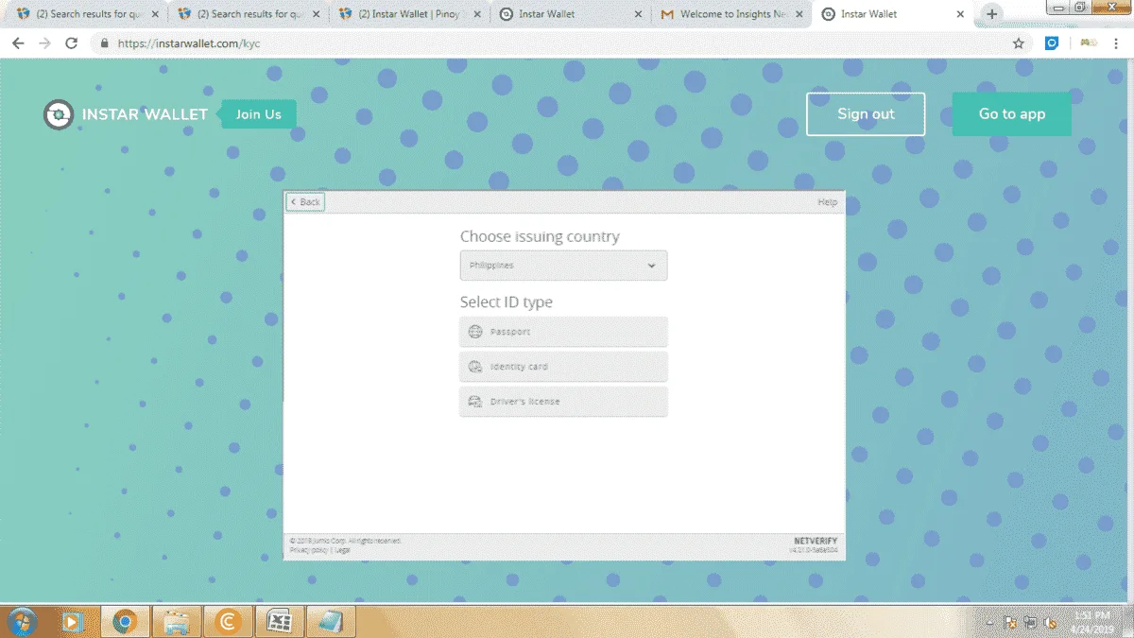Click the 'Select ID type' heading
The width and height of the screenshot is (1134, 638).
(x=507, y=302)
